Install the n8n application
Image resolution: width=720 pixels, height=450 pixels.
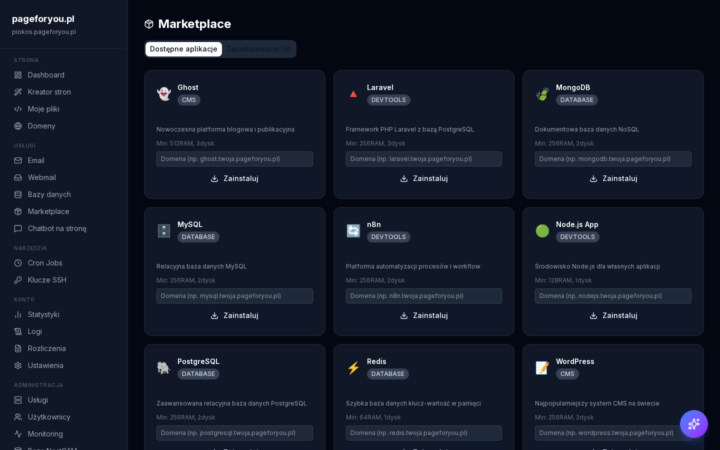point(424,315)
